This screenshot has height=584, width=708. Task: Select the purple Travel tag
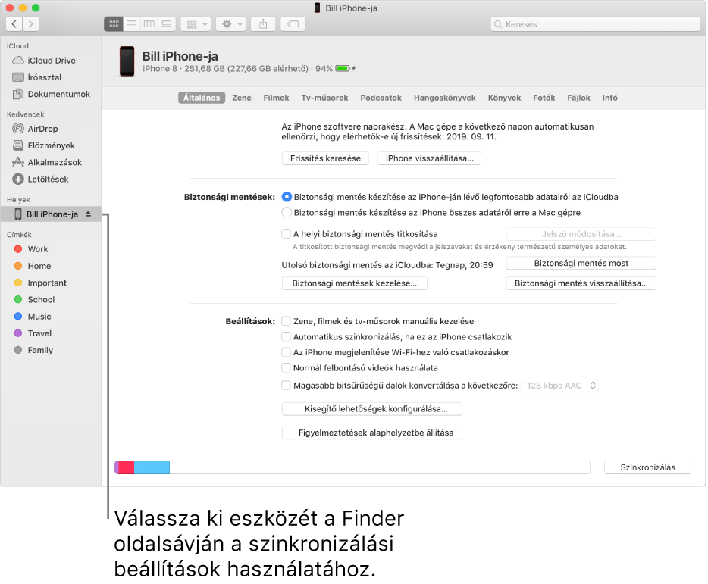click(51, 333)
